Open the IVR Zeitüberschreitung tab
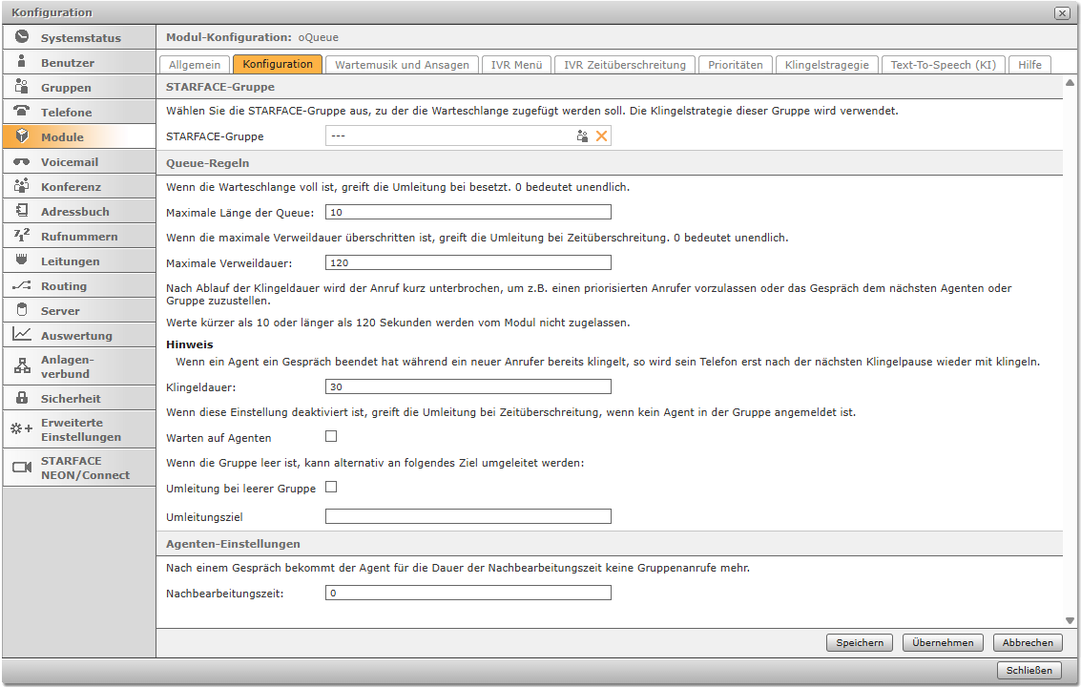Image resolution: width=1081 pixels, height=688 pixels. click(x=624, y=65)
